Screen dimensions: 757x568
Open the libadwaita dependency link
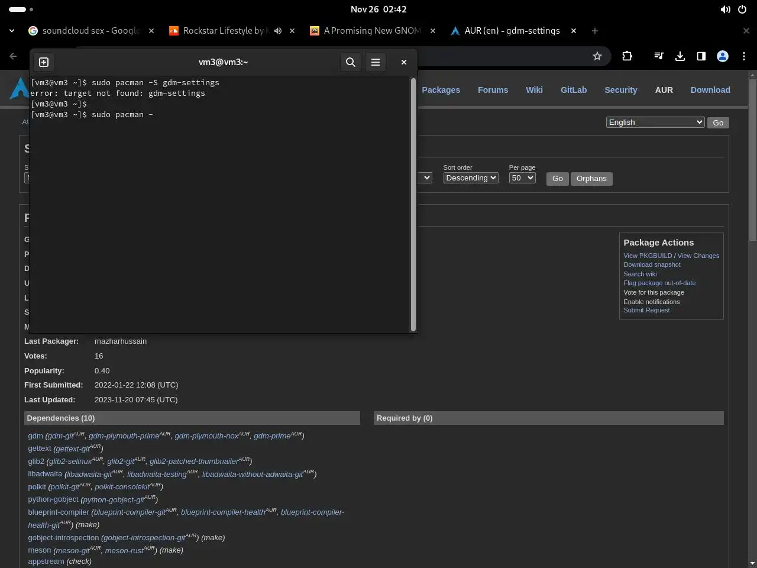(x=45, y=474)
